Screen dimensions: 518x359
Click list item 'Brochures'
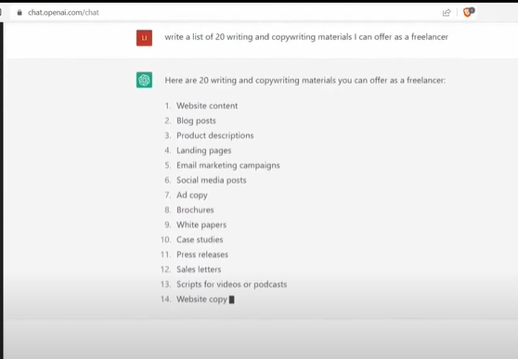pyautogui.click(x=195, y=210)
